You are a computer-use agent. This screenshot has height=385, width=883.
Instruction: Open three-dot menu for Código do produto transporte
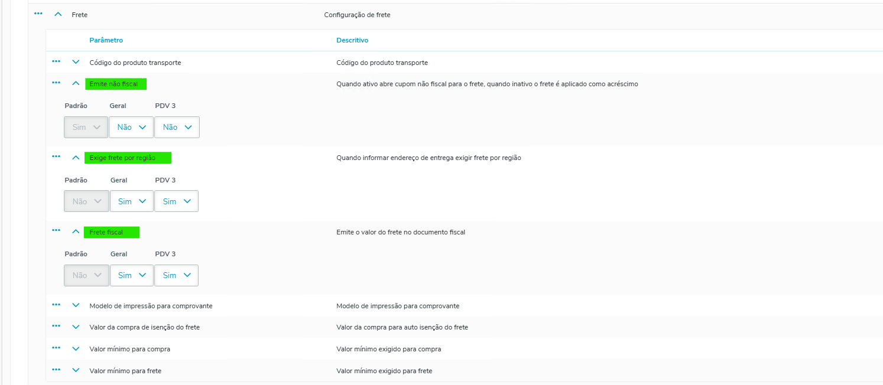coord(56,61)
